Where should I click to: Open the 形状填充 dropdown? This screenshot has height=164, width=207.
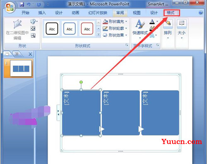pyautogui.click(x=115, y=21)
